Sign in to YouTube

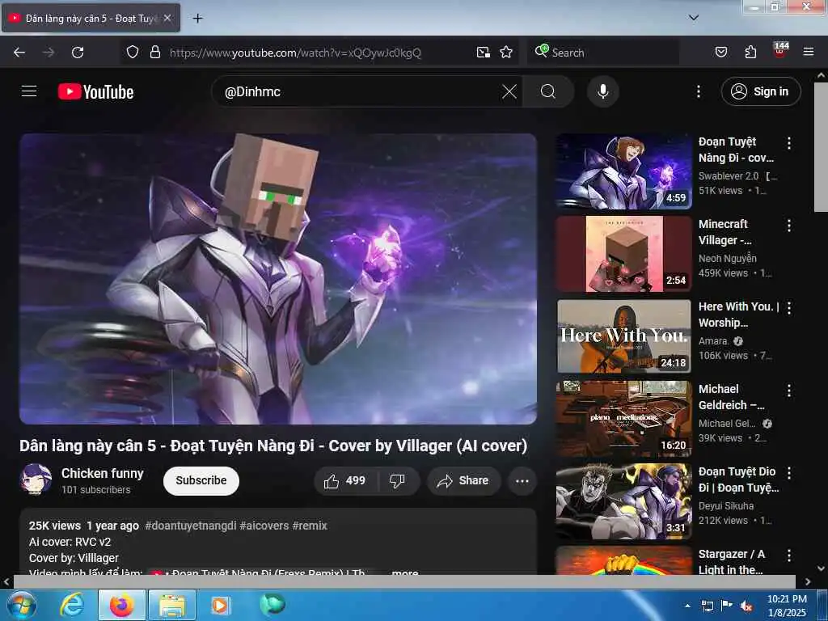pyautogui.click(x=760, y=92)
